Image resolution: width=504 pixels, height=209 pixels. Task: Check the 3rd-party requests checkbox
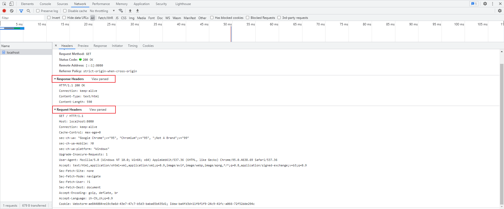pos(279,18)
